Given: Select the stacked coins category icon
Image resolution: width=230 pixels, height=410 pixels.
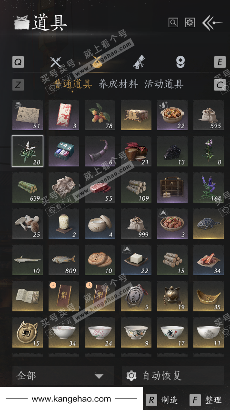Looking at the screenshot, I should tap(180, 62).
